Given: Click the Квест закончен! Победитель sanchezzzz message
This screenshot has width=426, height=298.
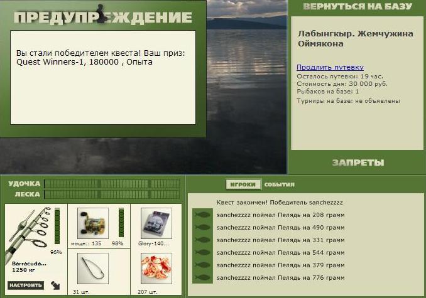Looking at the screenshot, I should pos(280,203).
